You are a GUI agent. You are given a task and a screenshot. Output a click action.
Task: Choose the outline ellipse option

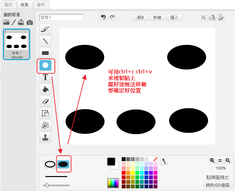pos(50,164)
